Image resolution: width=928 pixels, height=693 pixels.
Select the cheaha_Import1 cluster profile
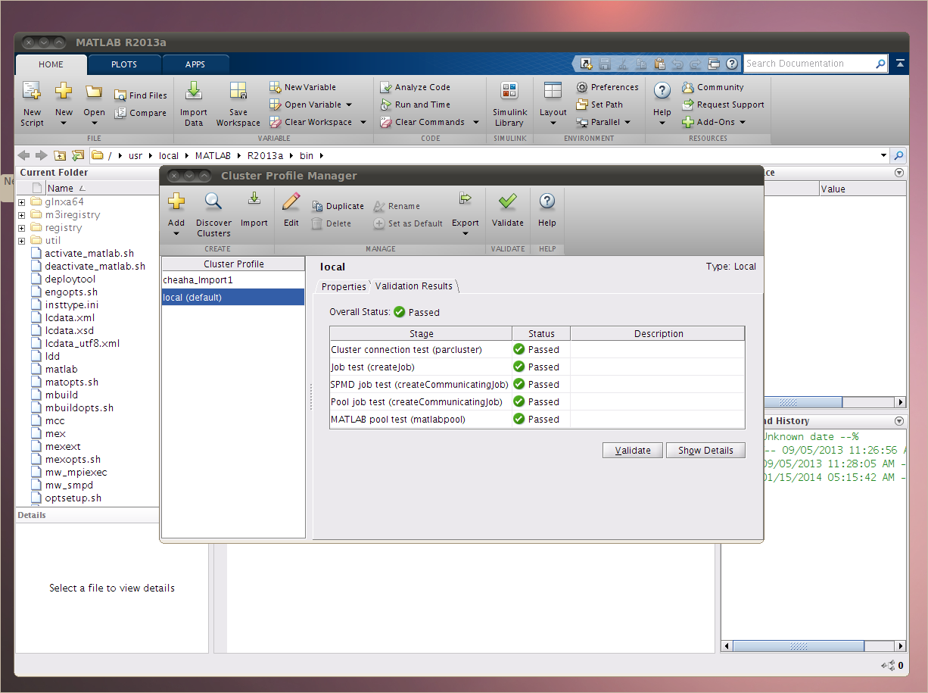[x=233, y=280]
